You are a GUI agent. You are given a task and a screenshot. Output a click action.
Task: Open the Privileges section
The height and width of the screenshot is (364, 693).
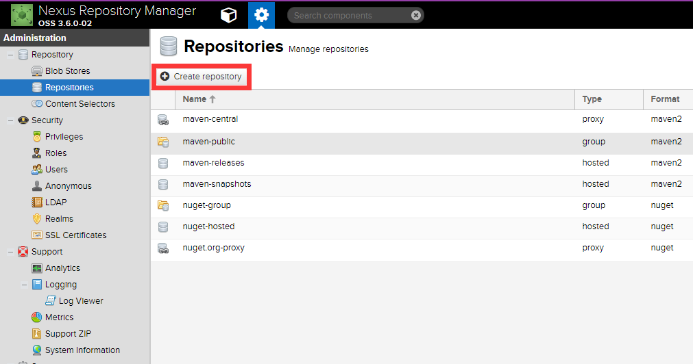64,137
